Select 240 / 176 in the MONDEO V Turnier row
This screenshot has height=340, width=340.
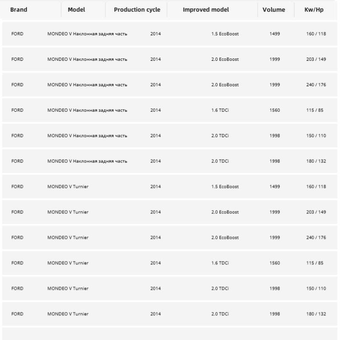(316, 238)
